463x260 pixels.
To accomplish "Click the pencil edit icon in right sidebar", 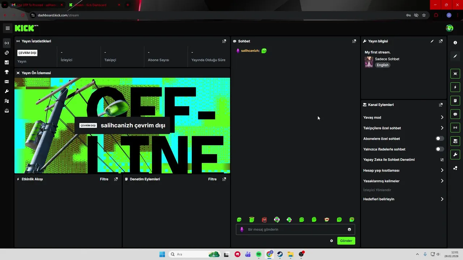I will pyautogui.click(x=455, y=56).
